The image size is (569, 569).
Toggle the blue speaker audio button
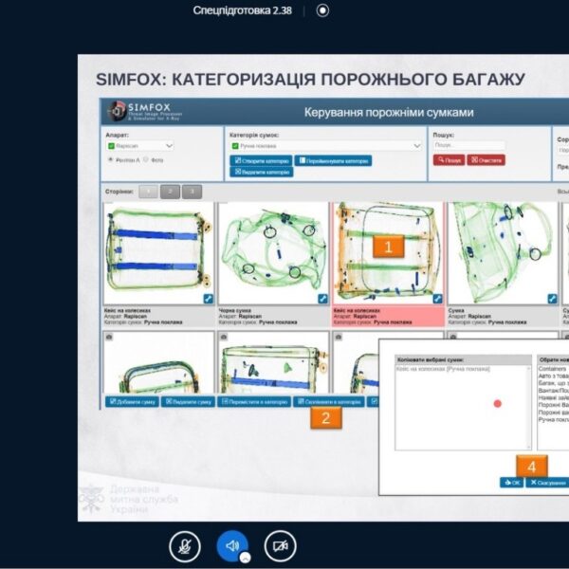[232, 546]
